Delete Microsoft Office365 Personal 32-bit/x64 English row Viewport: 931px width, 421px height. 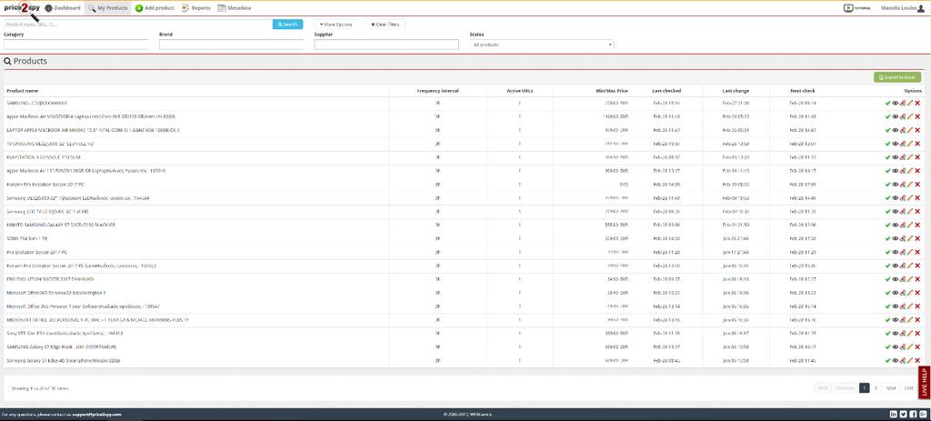point(917,293)
